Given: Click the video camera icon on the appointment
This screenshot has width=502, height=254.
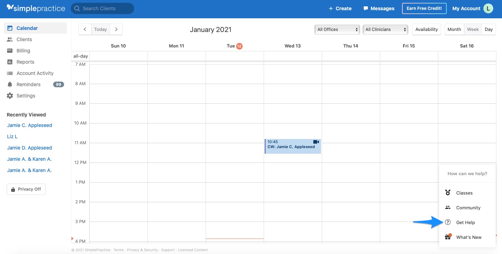Looking at the screenshot, I should click(316, 142).
